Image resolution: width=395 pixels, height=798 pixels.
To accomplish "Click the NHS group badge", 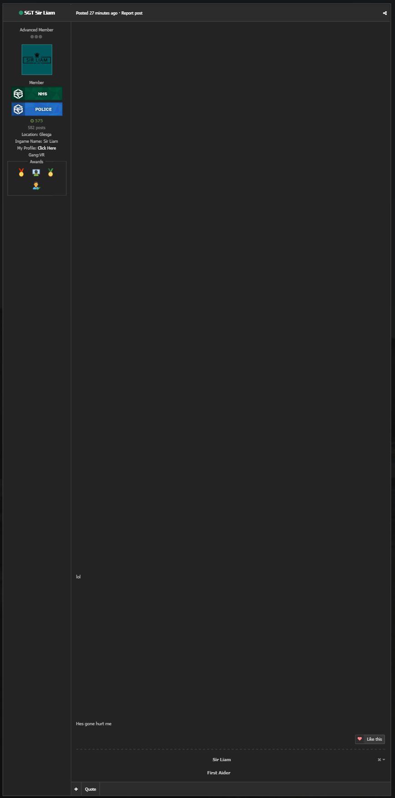I will click(37, 94).
